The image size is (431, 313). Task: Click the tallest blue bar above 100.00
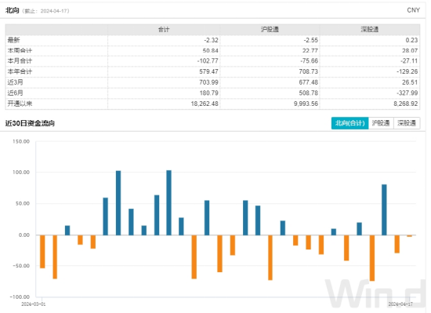pos(168,202)
